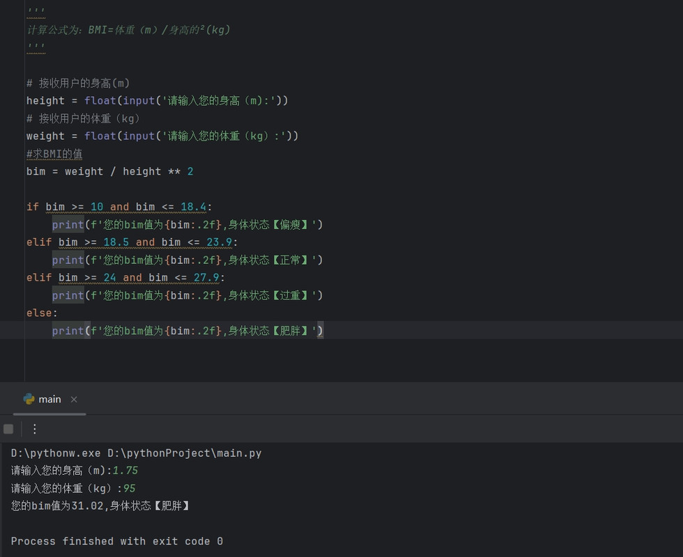The width and height of the screenshot is (683, 557).
Task: Select the main run tab
Action: 49,399
